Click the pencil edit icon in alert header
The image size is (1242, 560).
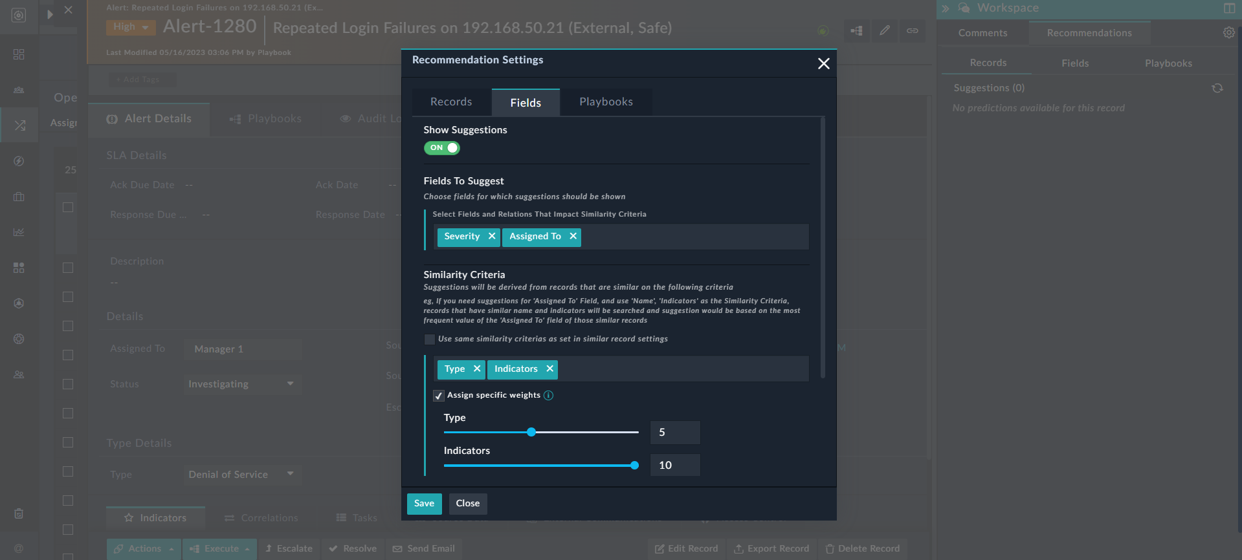tap(884, 30)
